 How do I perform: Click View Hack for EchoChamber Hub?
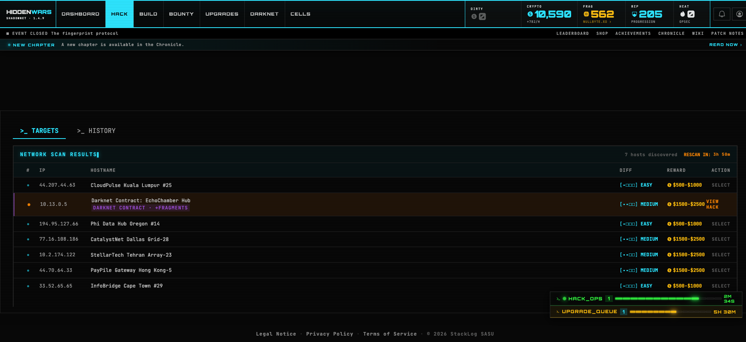coord(712,204)
